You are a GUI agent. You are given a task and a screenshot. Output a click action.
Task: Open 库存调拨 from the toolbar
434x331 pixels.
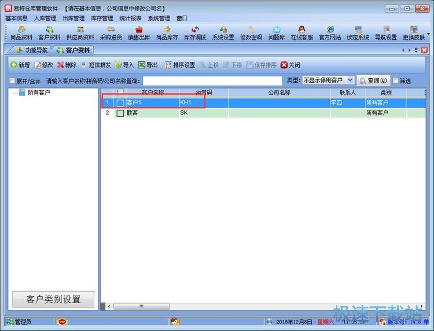pyautogui.click(x=195, y=33)
